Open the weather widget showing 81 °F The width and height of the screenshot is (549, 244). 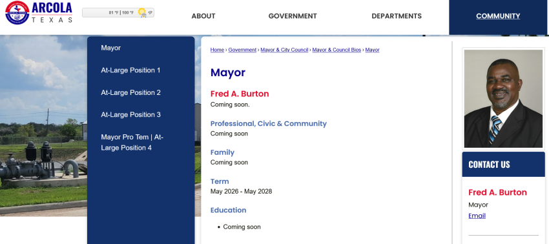[x=118, y=13]
